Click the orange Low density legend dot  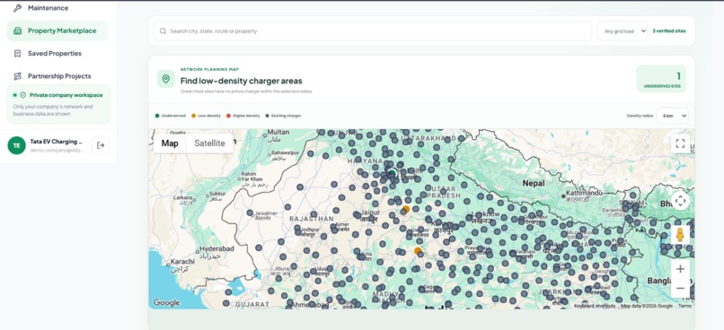[x=193, y=116]
